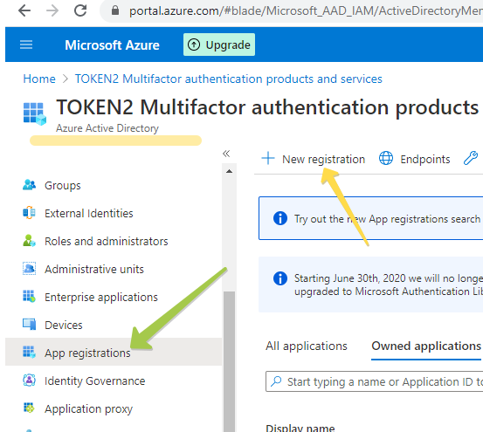
Task: Click the Endpoints globe icon
Action: pos(386,159)
